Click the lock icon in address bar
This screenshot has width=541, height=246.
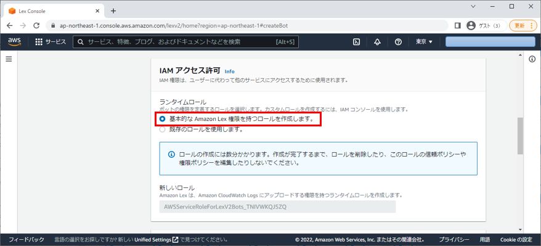[53, 26]
